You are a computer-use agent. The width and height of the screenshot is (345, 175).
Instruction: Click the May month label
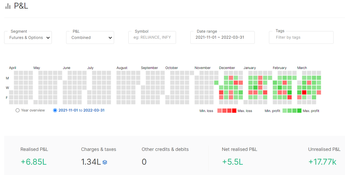[37, 68]
